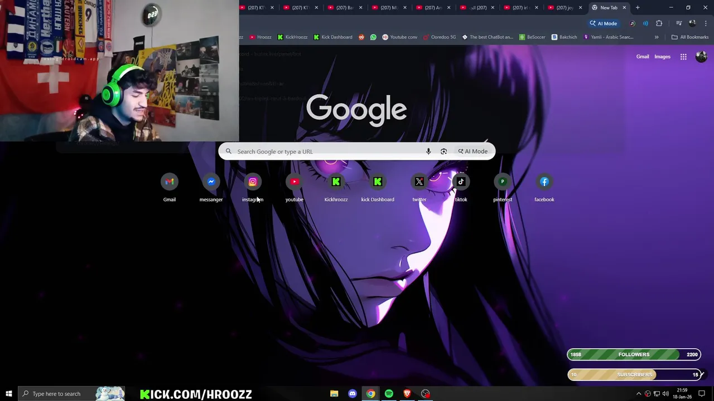
Task: Open Windows notification center
Action: (x=702, y=394)
